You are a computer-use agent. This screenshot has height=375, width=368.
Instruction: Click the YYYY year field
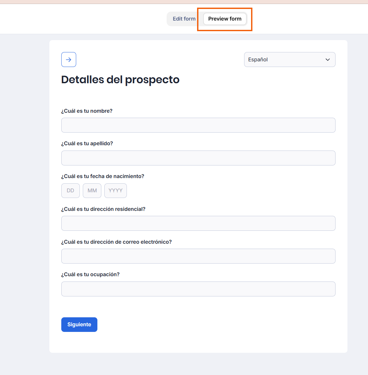tap(116, 191)
